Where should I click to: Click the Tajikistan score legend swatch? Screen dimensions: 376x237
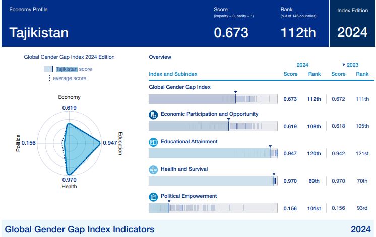click(x=48, y=69)
